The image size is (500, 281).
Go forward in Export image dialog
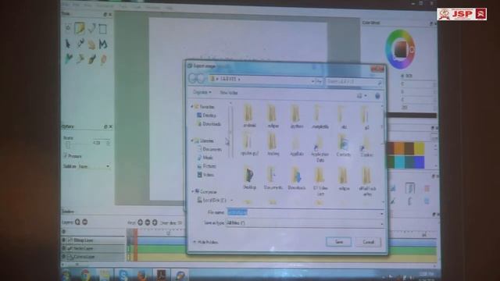click(201, 78)
